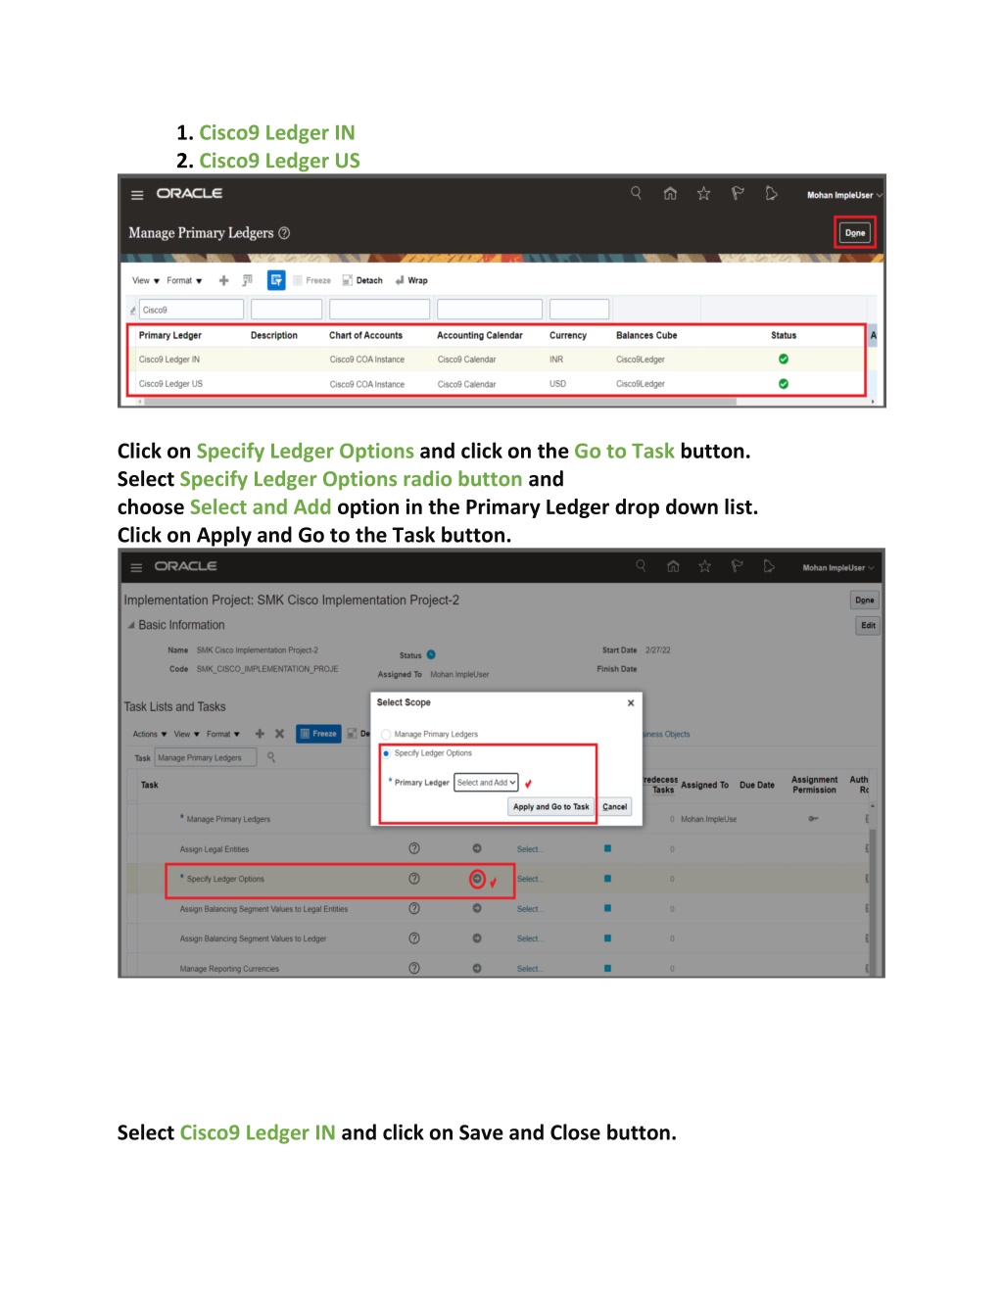Viewport: 1003px width, 1298px height.
Task: Click Currency column header
Action: 568,335
